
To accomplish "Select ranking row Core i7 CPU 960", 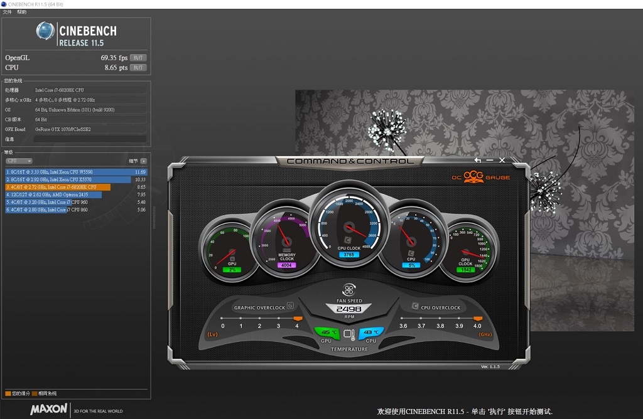I will point(76,202).
